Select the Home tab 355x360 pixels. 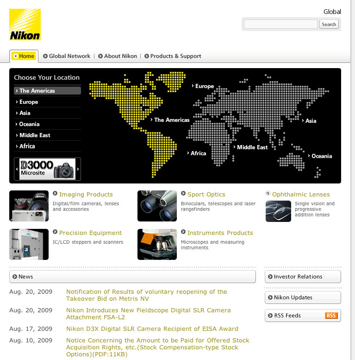coord(24,56)
